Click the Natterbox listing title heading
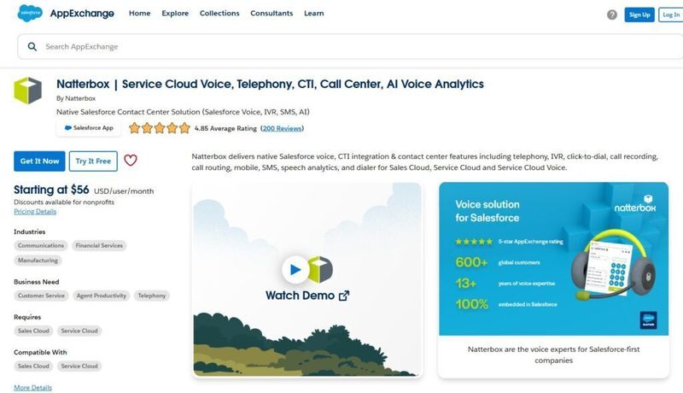683x393 pixels. pyautogui.click(x=270, y=84)
